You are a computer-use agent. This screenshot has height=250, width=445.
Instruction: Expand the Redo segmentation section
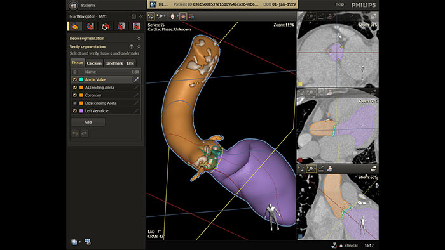(139, 38)
